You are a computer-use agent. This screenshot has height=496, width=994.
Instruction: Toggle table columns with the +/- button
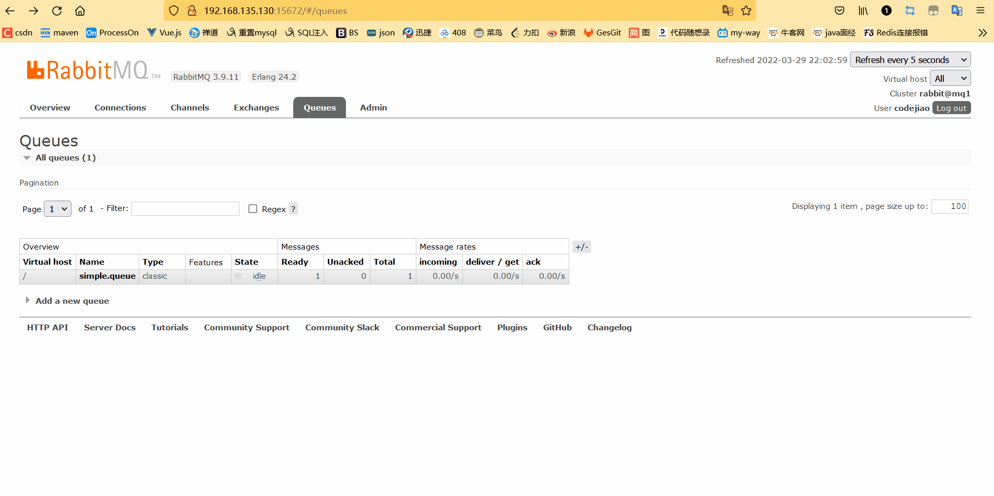coord(582,247)
